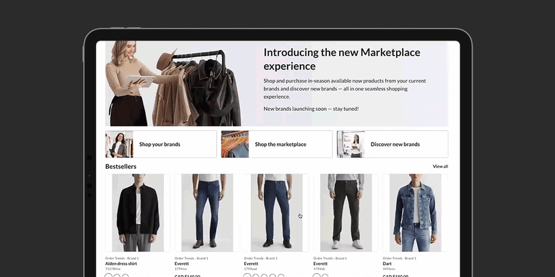Click Order Trends - Brand 1 above Dart

[x=399, y=258]
